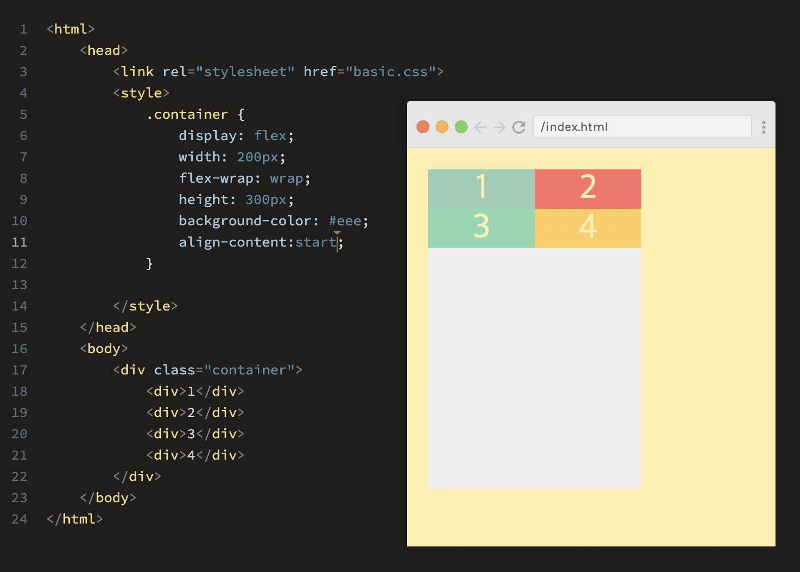This screenshot has width=800, height=572.
Task: Select the green flex item 3
Action: coord(481,228)
